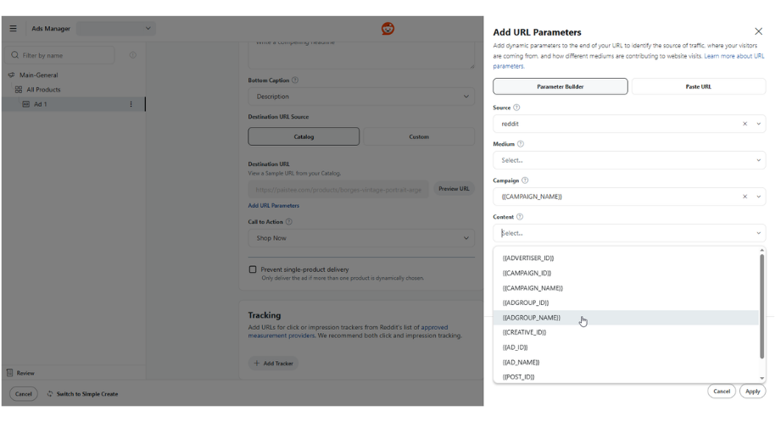
Task: Collapse the Content dropdown arrow
Action: tap(759, 233)
